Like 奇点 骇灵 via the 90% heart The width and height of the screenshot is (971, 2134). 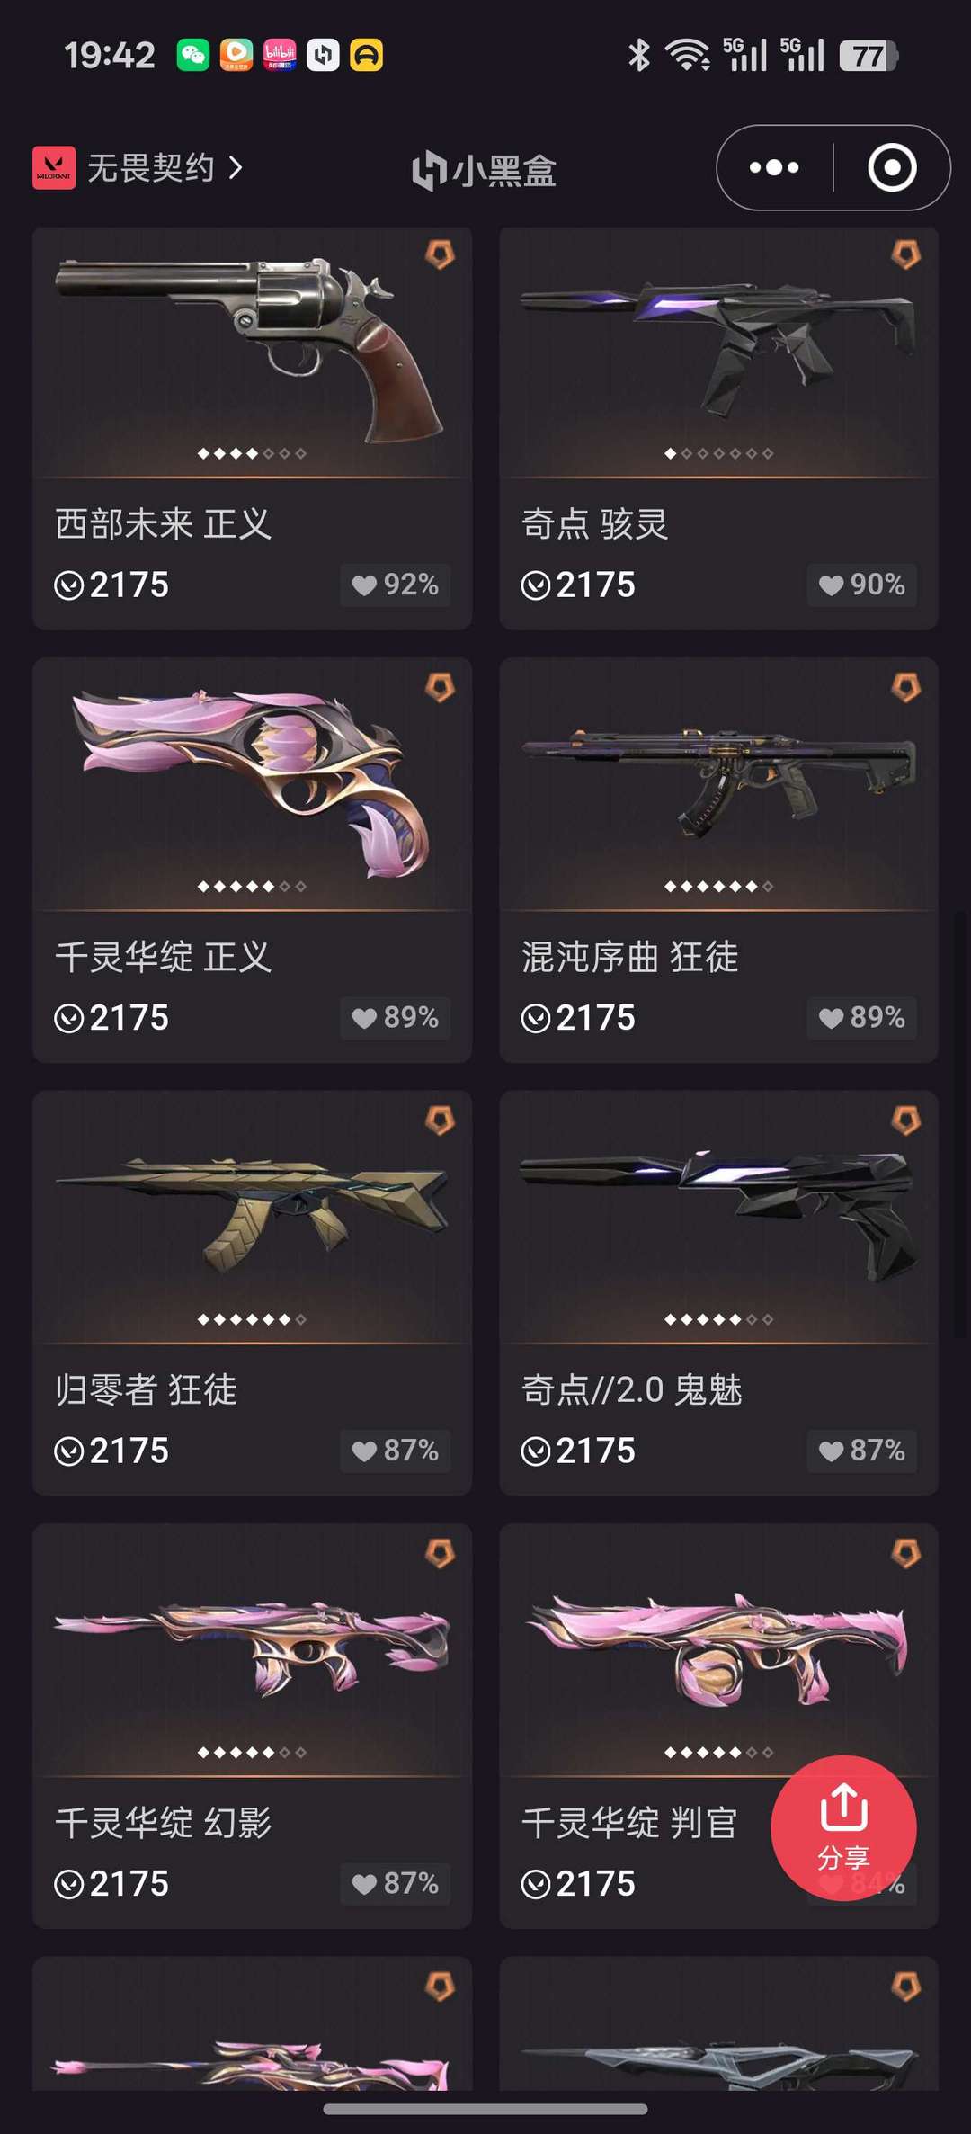tap(861, 585)
